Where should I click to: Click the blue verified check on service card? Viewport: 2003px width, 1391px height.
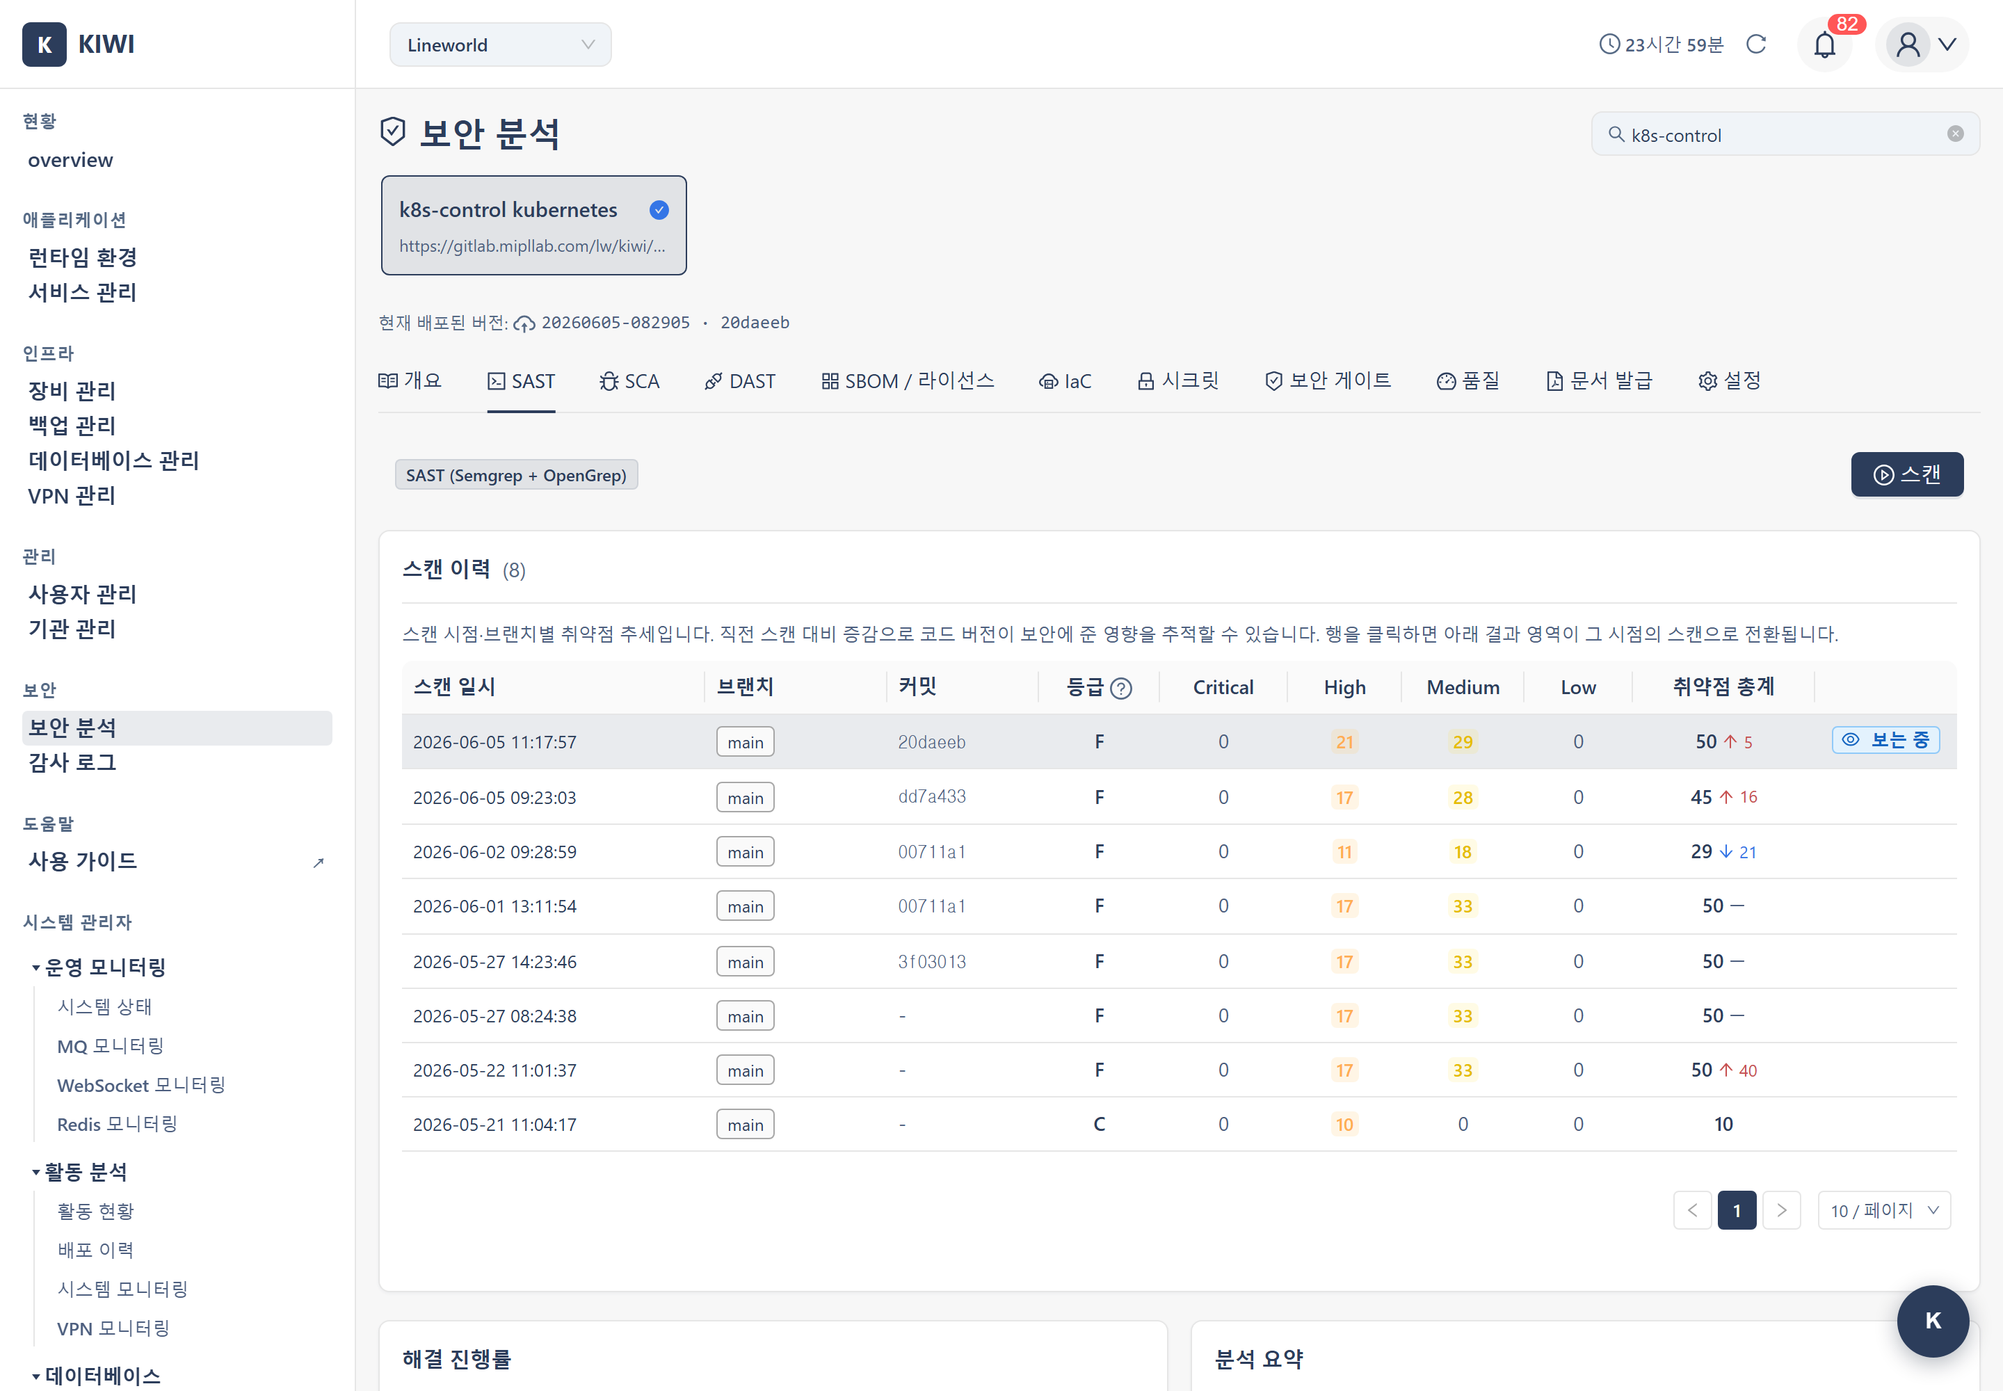[660, 210]
